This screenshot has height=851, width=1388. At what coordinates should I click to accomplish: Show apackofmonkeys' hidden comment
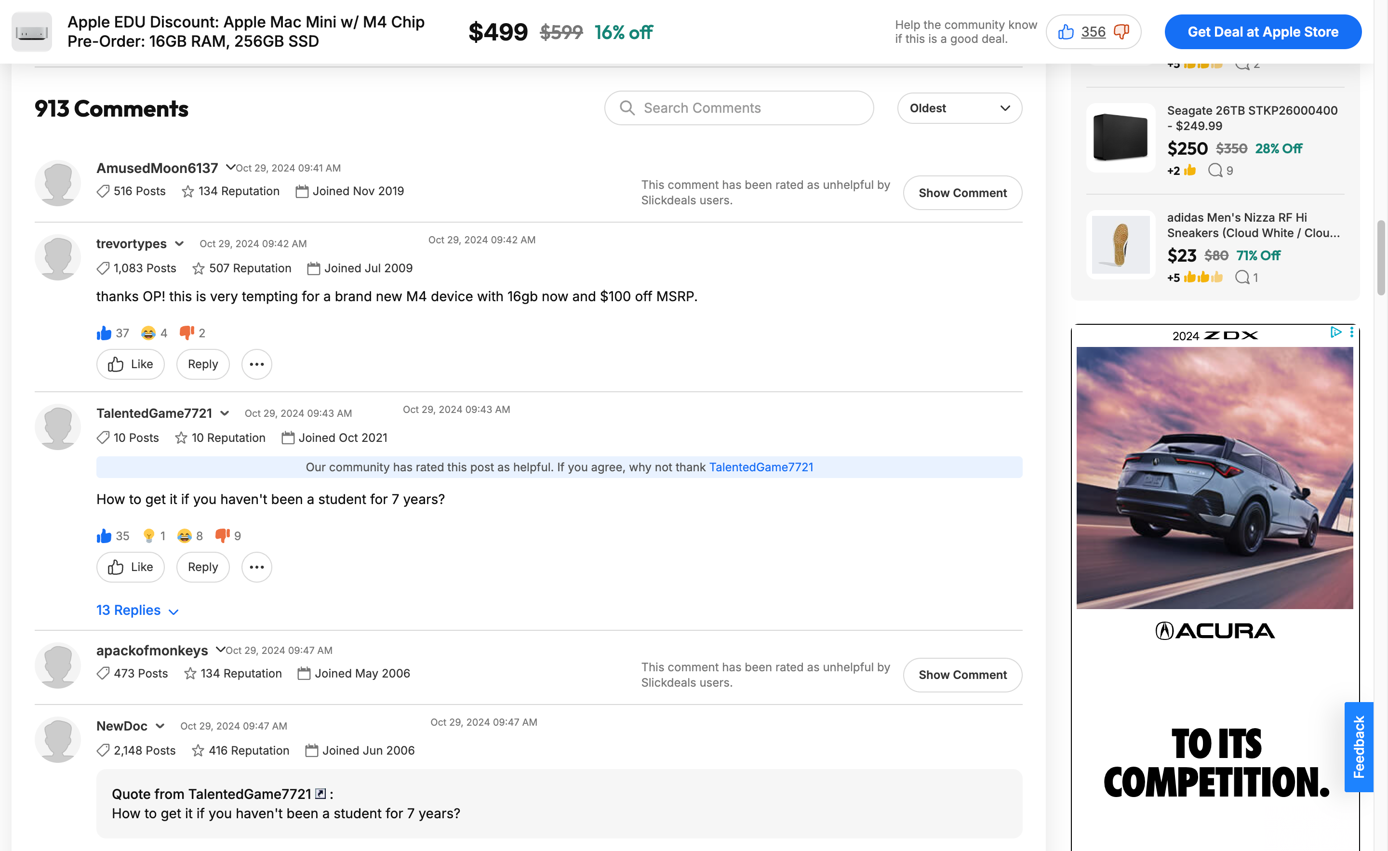tap(962, 675)
